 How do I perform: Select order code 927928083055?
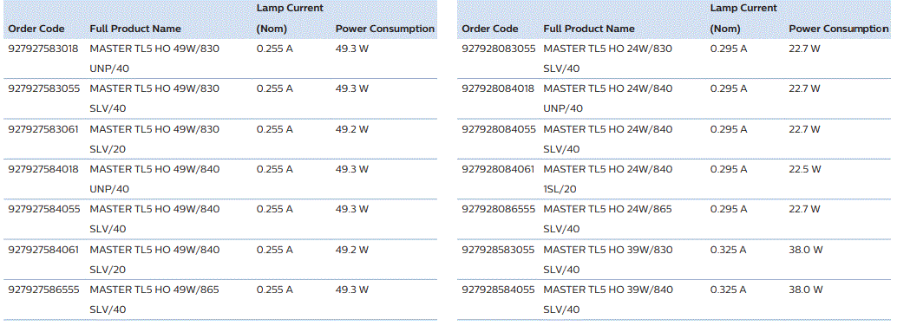pos(498,49)
